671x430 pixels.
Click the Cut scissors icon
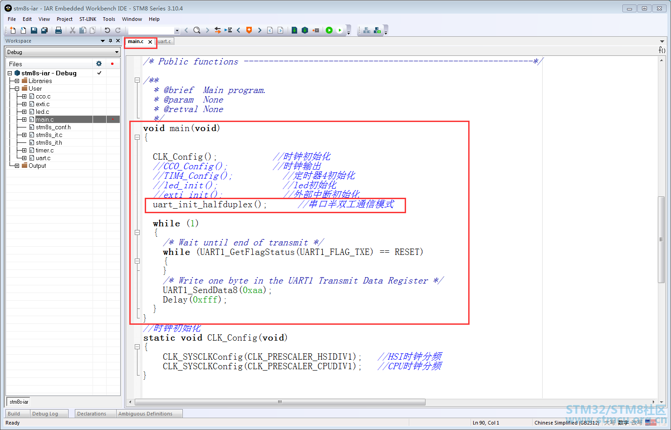click(x=72, y=30)
